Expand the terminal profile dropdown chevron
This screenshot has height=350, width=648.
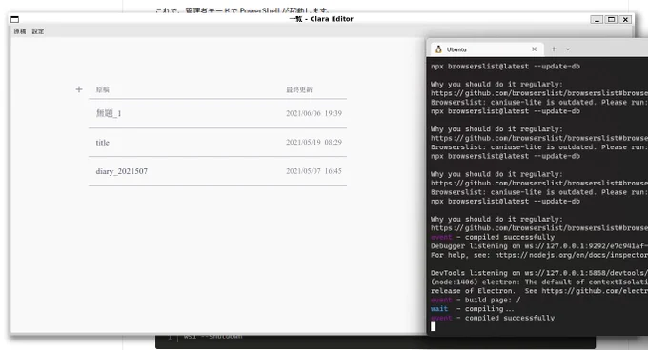point(568,49)
